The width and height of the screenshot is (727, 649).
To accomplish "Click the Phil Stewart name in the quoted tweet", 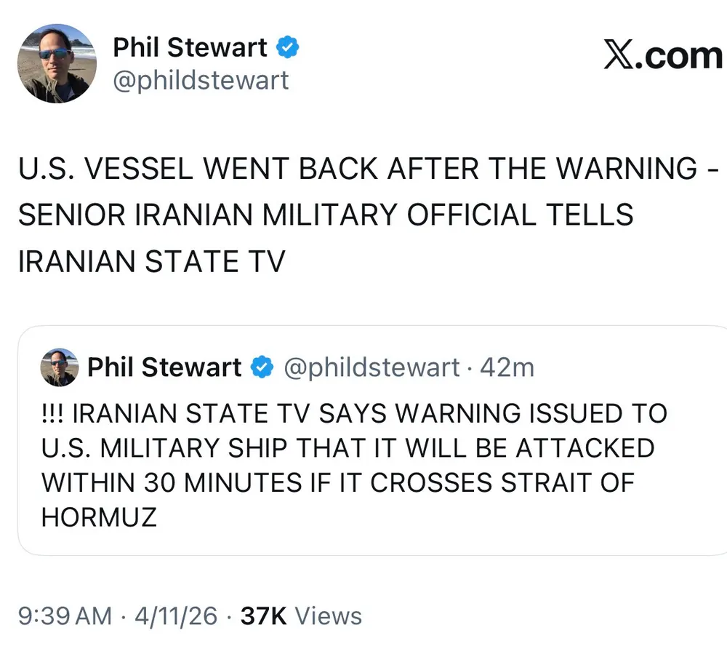I will point(164,368).
